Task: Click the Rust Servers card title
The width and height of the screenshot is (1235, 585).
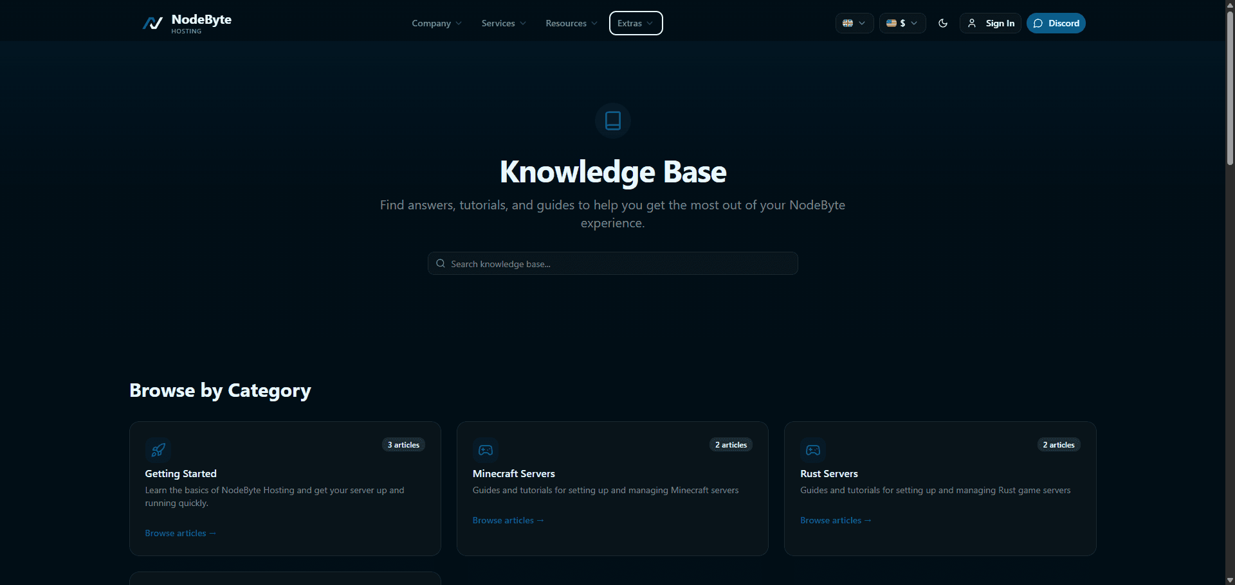Action: pyautogui.click(x=829, y=473)
